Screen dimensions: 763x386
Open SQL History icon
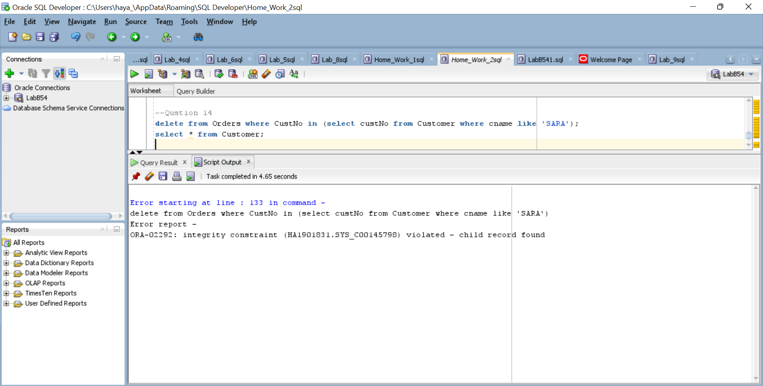(280, 74)
